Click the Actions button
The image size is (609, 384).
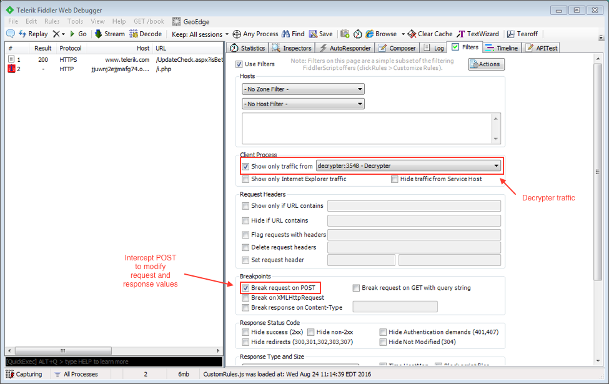(x=486, y=64)
